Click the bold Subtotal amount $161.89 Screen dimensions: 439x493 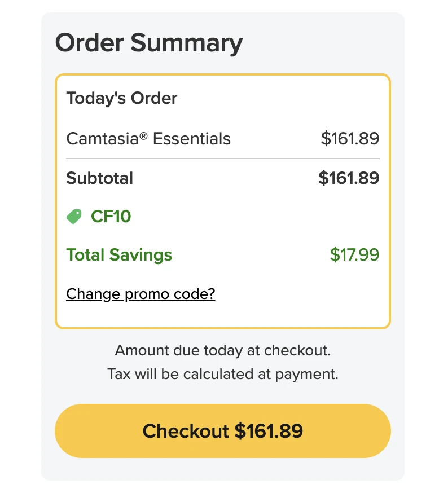tap(349, 178)
